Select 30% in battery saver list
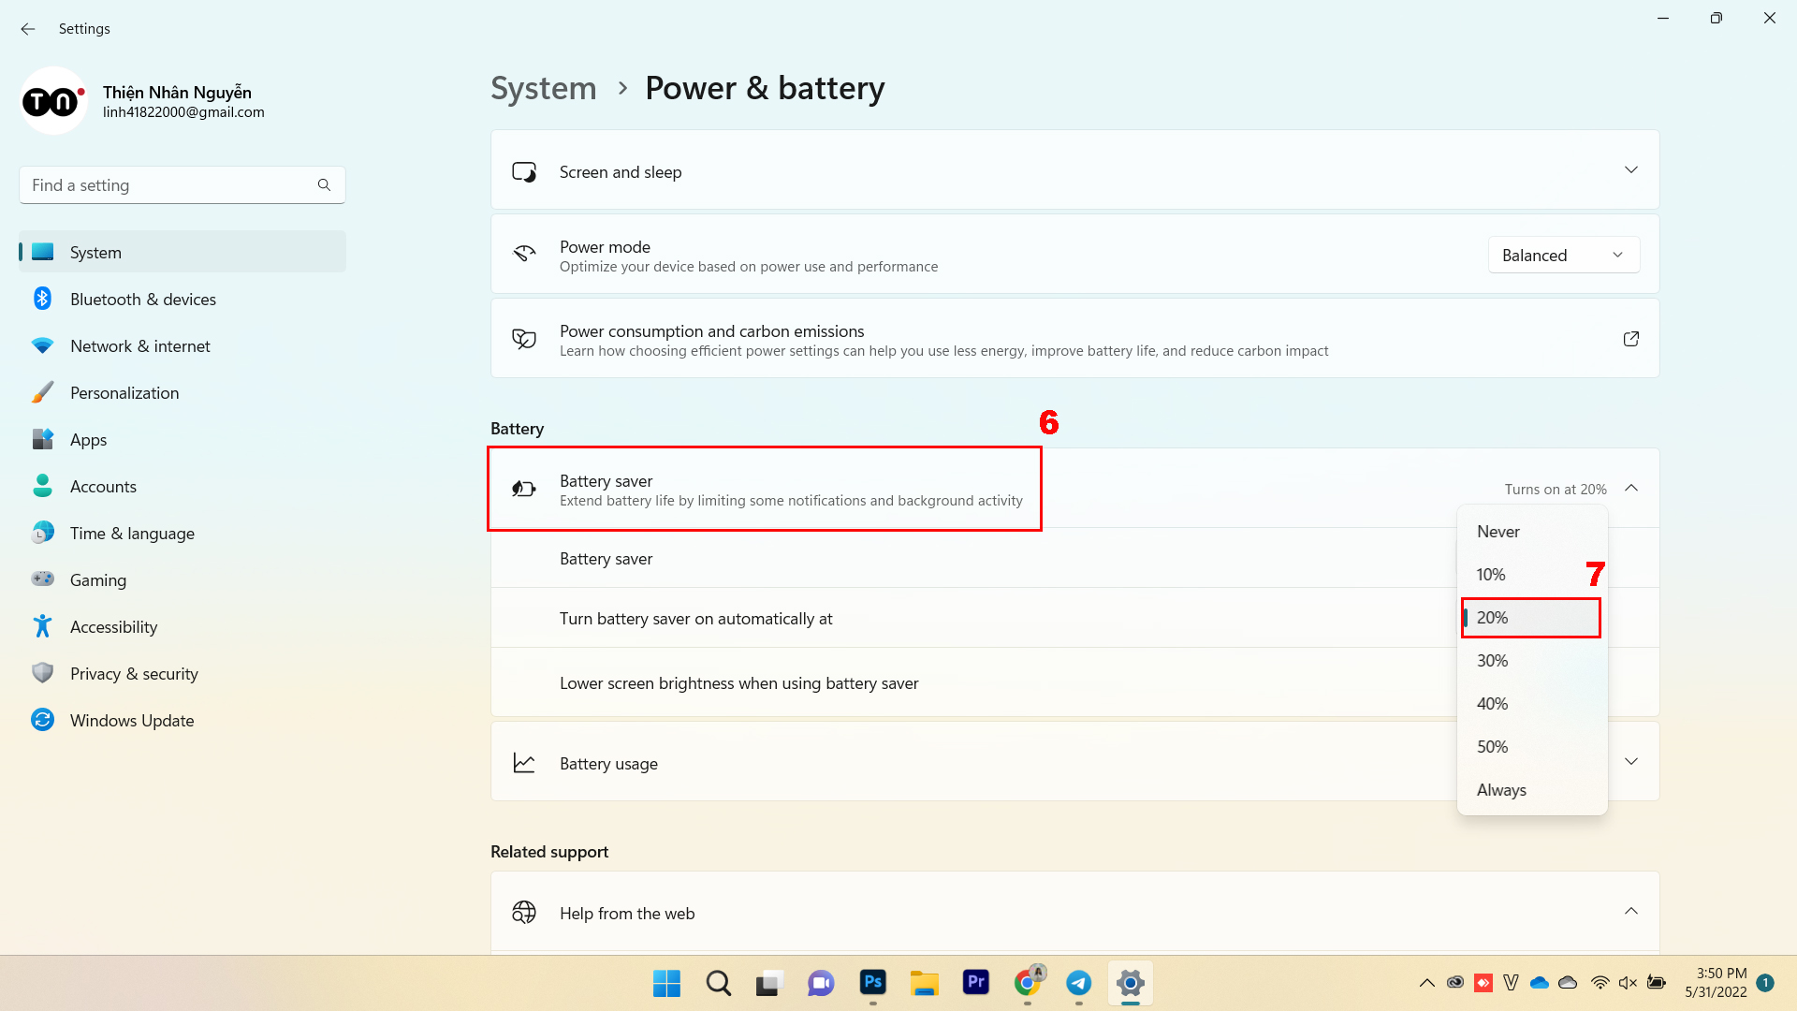Viewport: 1797px width, 1011px height. point(1493,661)
